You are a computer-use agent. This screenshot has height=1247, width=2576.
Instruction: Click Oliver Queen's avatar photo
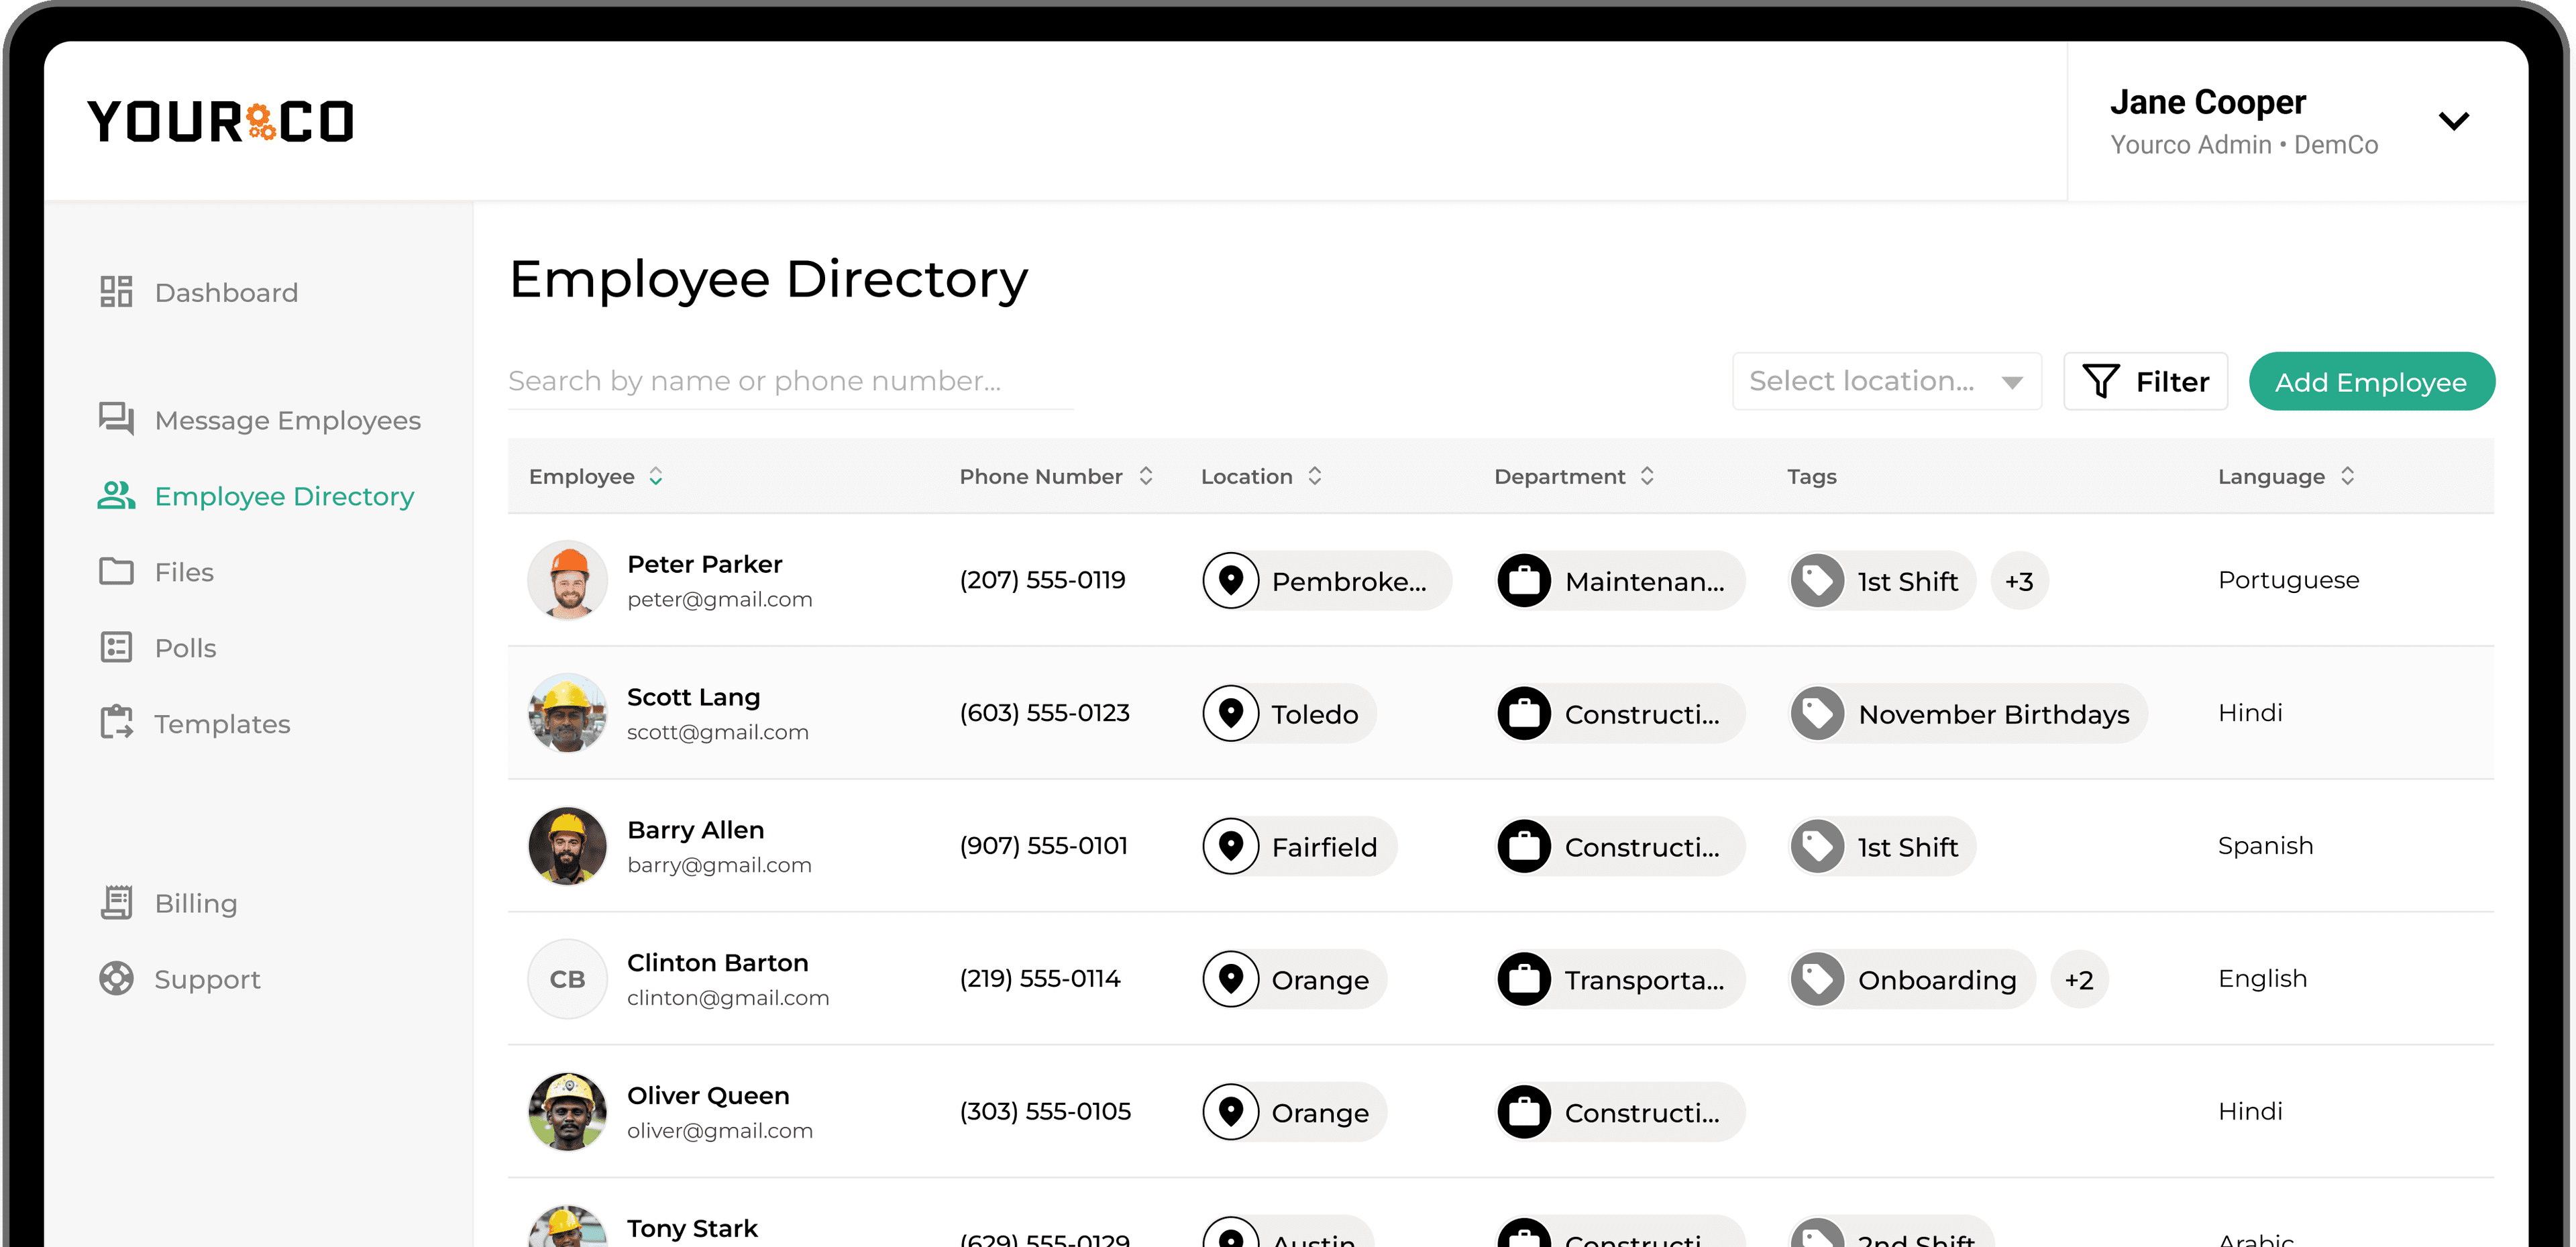567,1112
